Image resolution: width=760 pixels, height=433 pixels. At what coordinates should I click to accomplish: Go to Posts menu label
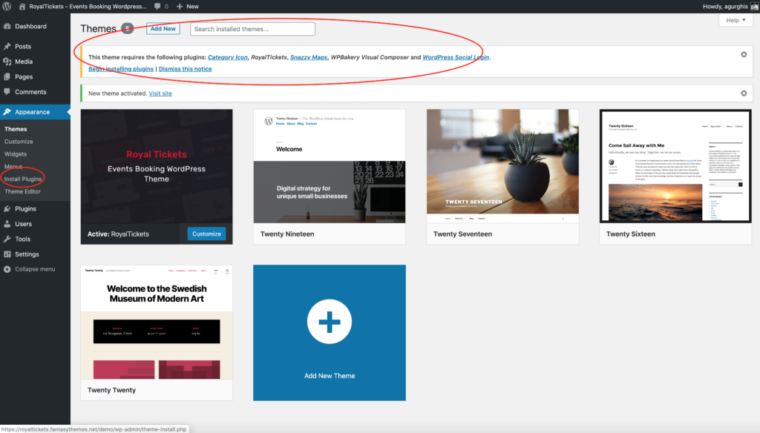coord(23,47)
